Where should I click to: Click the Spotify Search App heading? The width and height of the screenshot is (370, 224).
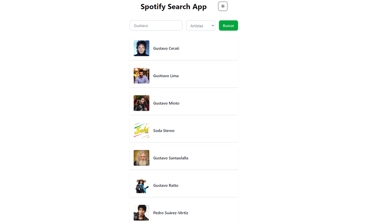[x=173, y=7]
